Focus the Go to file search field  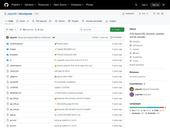tap(94, 30)
